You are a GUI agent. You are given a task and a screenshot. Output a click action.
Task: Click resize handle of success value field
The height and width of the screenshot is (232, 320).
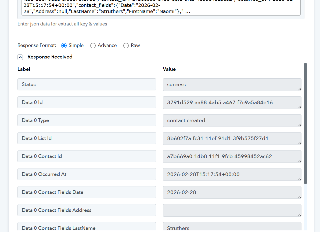tap(299, 89)
